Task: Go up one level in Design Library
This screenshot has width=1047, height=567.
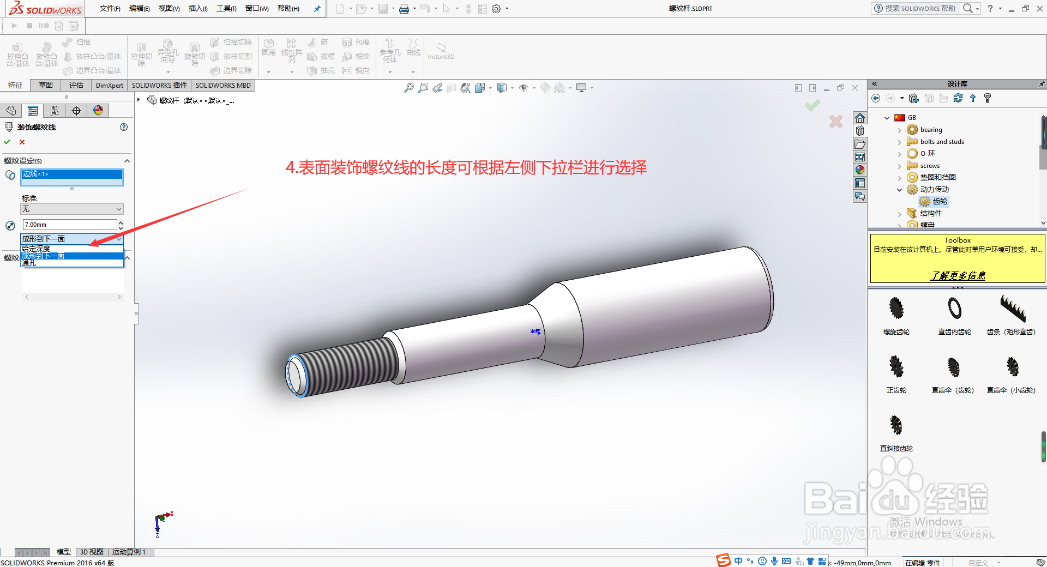Action: [973, 98]
